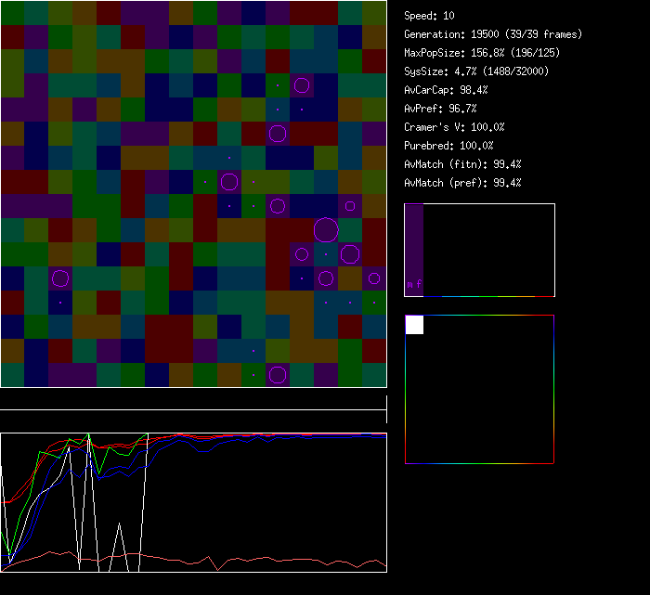Select the MaxPopSize 156.8% statistic
Image resolution: width=650 pixels, height=595 pixels.
pyautogui.click(x=481, y=53)
